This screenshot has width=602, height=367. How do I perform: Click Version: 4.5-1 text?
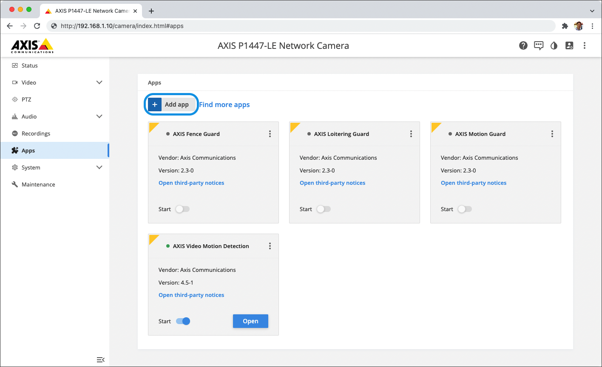(176, 282)
